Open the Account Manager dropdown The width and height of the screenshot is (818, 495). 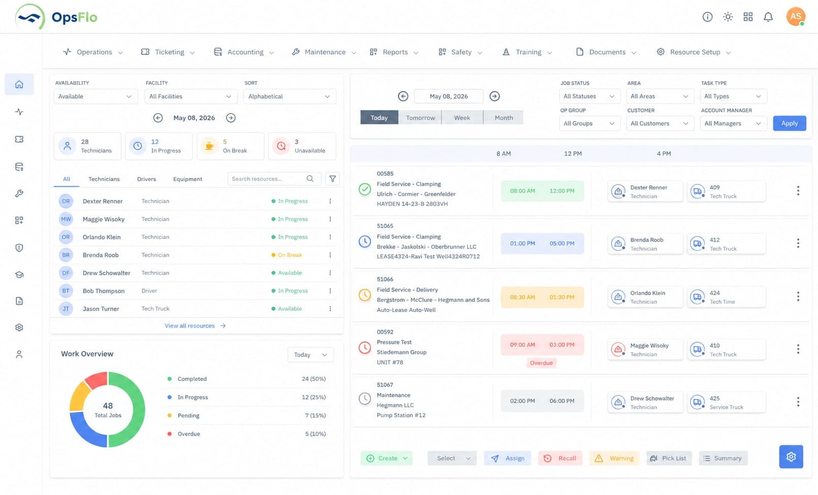coord(733,123)
